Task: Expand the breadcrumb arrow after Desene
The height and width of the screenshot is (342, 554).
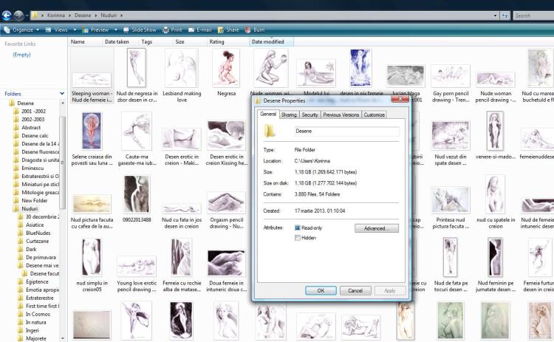Action: 96,16
